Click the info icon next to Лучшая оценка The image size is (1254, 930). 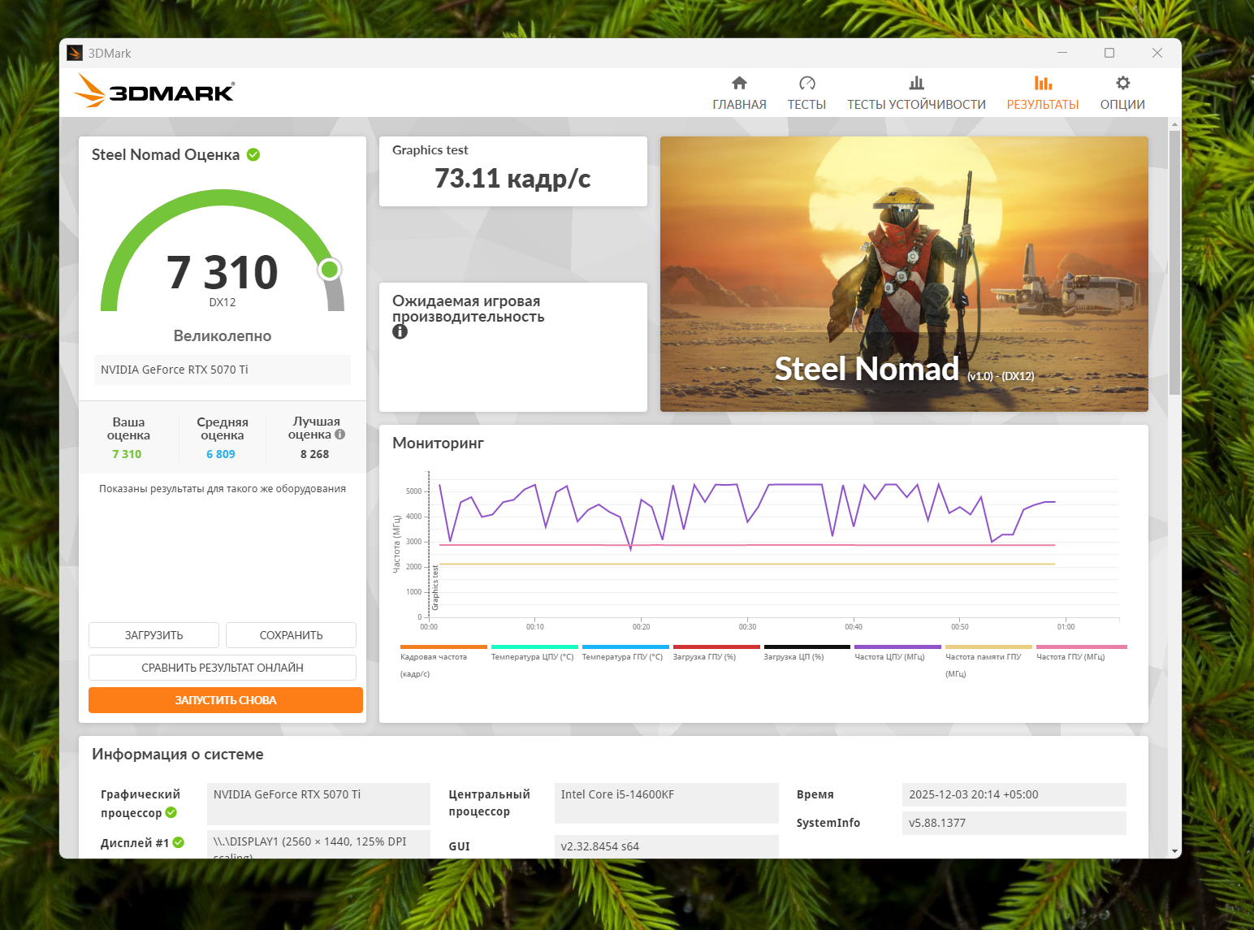pyautogui.click(x=340, y=435)
